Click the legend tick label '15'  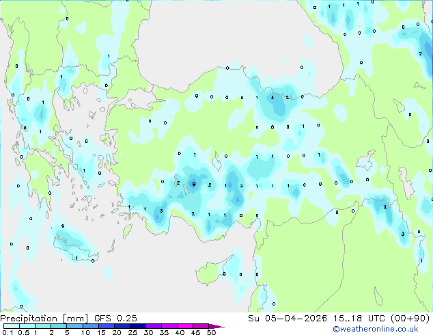[101, 332]
